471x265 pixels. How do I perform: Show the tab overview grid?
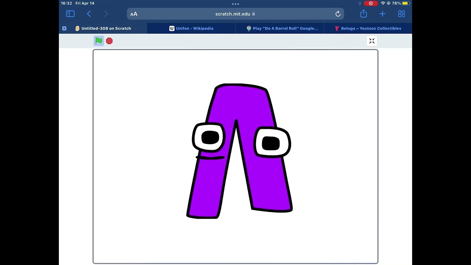[401, 14]
